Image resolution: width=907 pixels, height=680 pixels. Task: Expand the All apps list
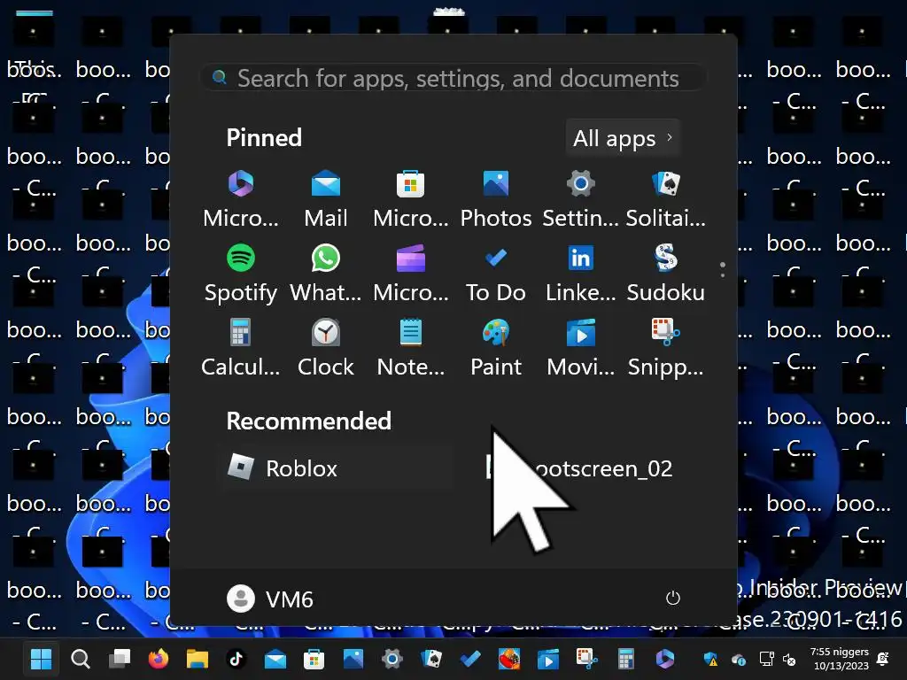pos(623,137)
